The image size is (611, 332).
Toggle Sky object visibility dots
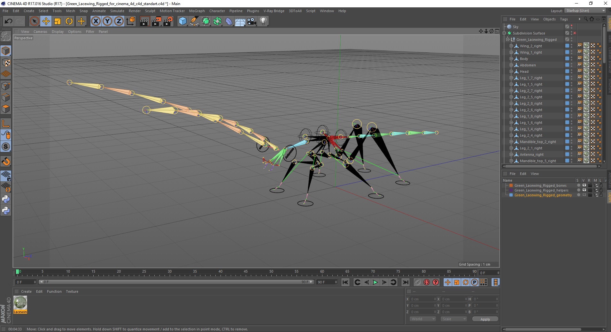pyautogui.click(x=572, y=27)
